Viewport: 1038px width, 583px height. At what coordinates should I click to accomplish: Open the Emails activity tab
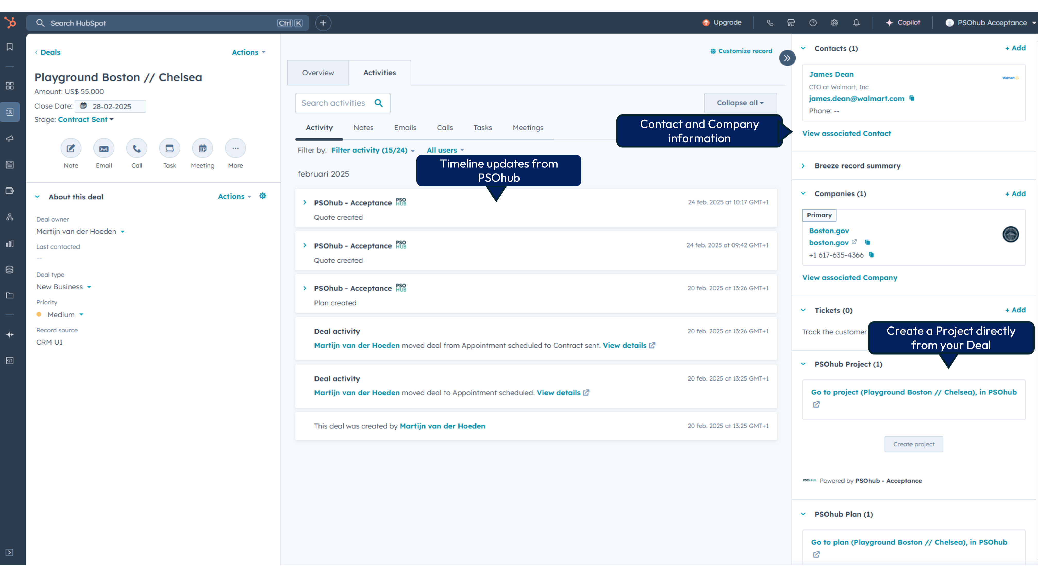tap(405, 128)
